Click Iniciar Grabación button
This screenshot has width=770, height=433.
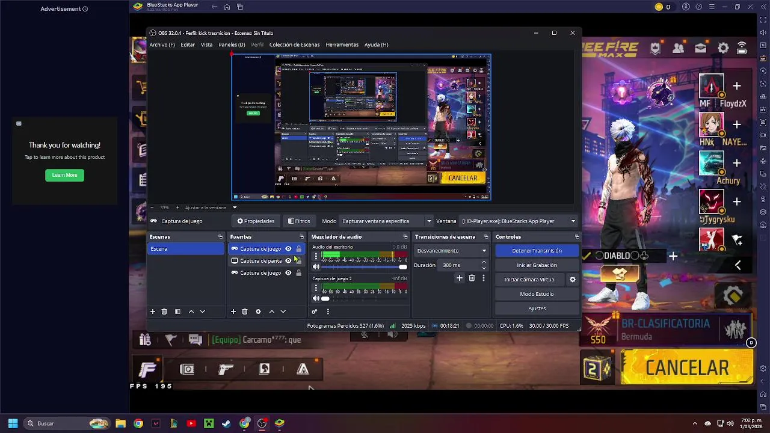point(537,265)
